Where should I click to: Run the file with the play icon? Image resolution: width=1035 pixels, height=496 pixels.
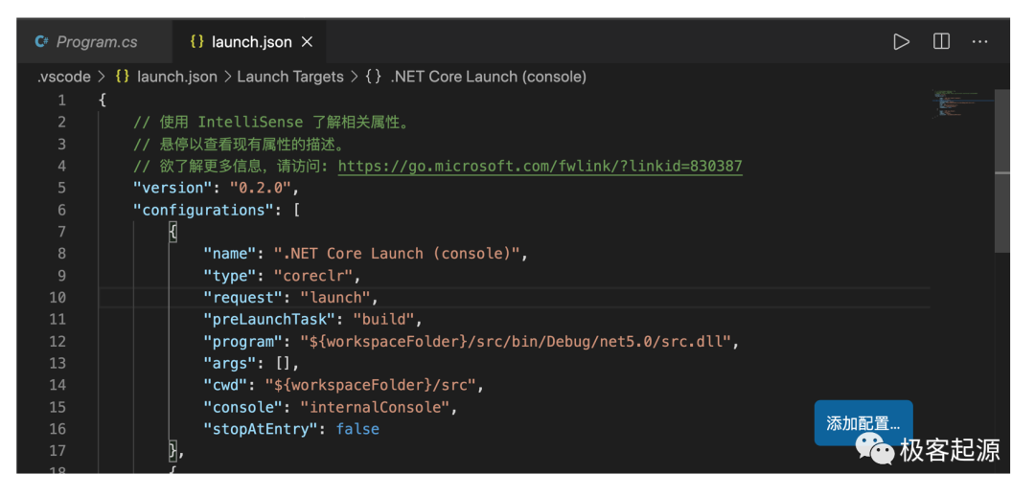[901, 41]
